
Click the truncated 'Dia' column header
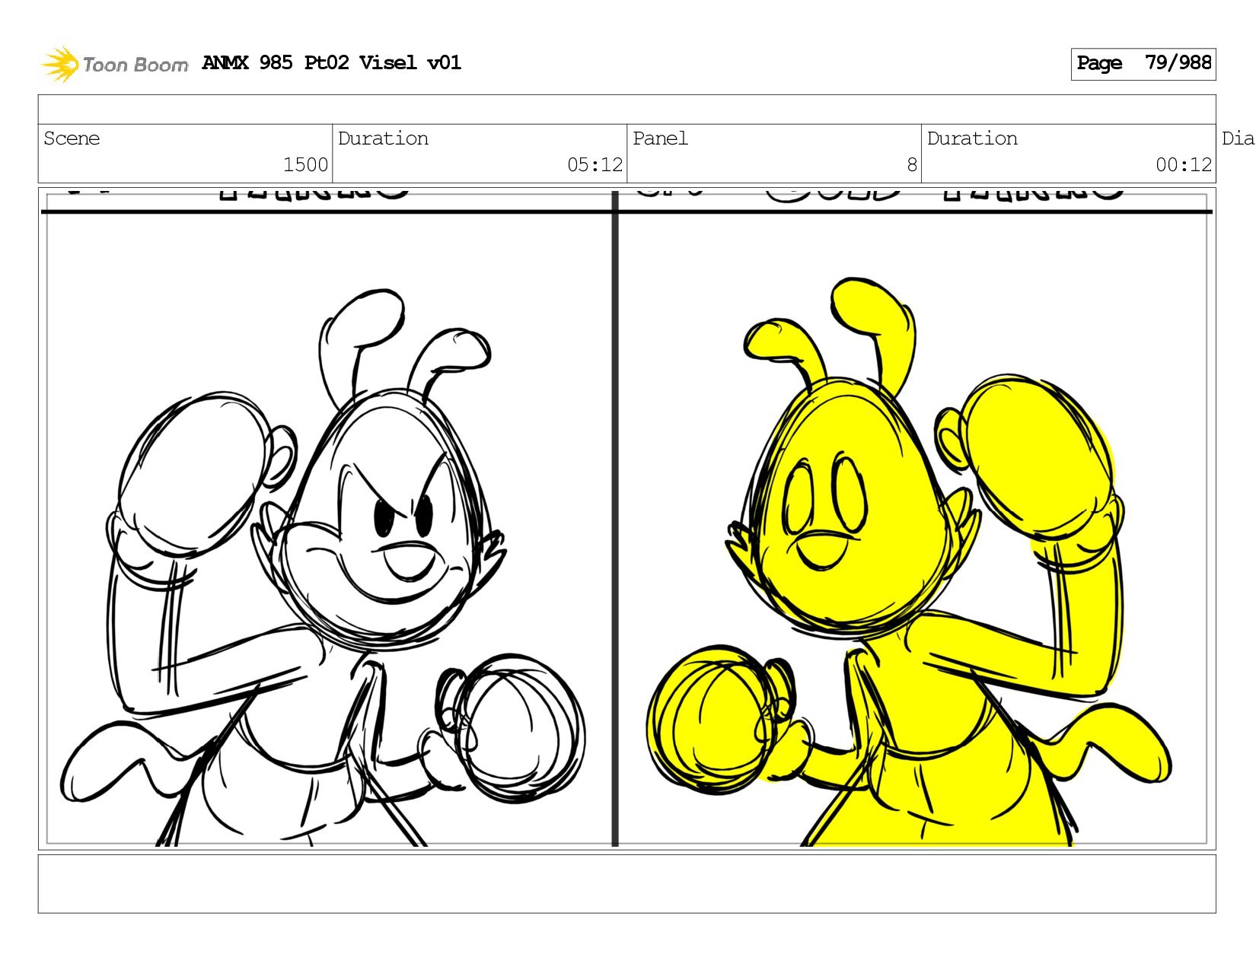tap(1238, 138)
